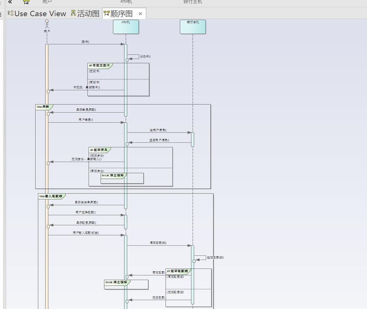Viewport: 367px width, 309px height.
Task: Select the 'alt 有效无效卡' fragment label
Action: point(100,66)
